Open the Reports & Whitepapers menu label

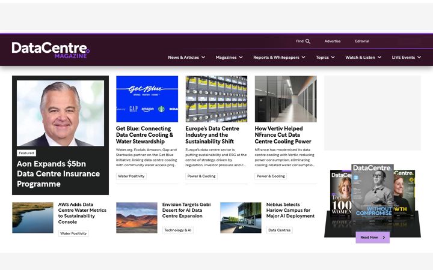[276, 58]
